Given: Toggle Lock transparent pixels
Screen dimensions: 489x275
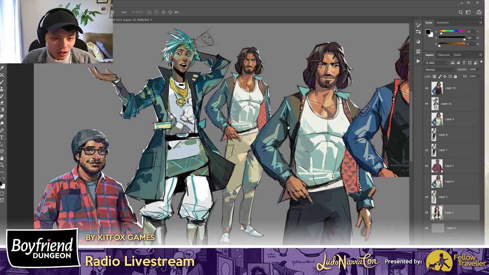Looking at the screenshot, I should pyautogui.click(x=434, y=76).
